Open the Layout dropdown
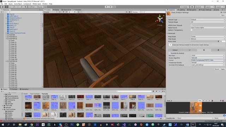226x127 pixels. tap(220, 7)
